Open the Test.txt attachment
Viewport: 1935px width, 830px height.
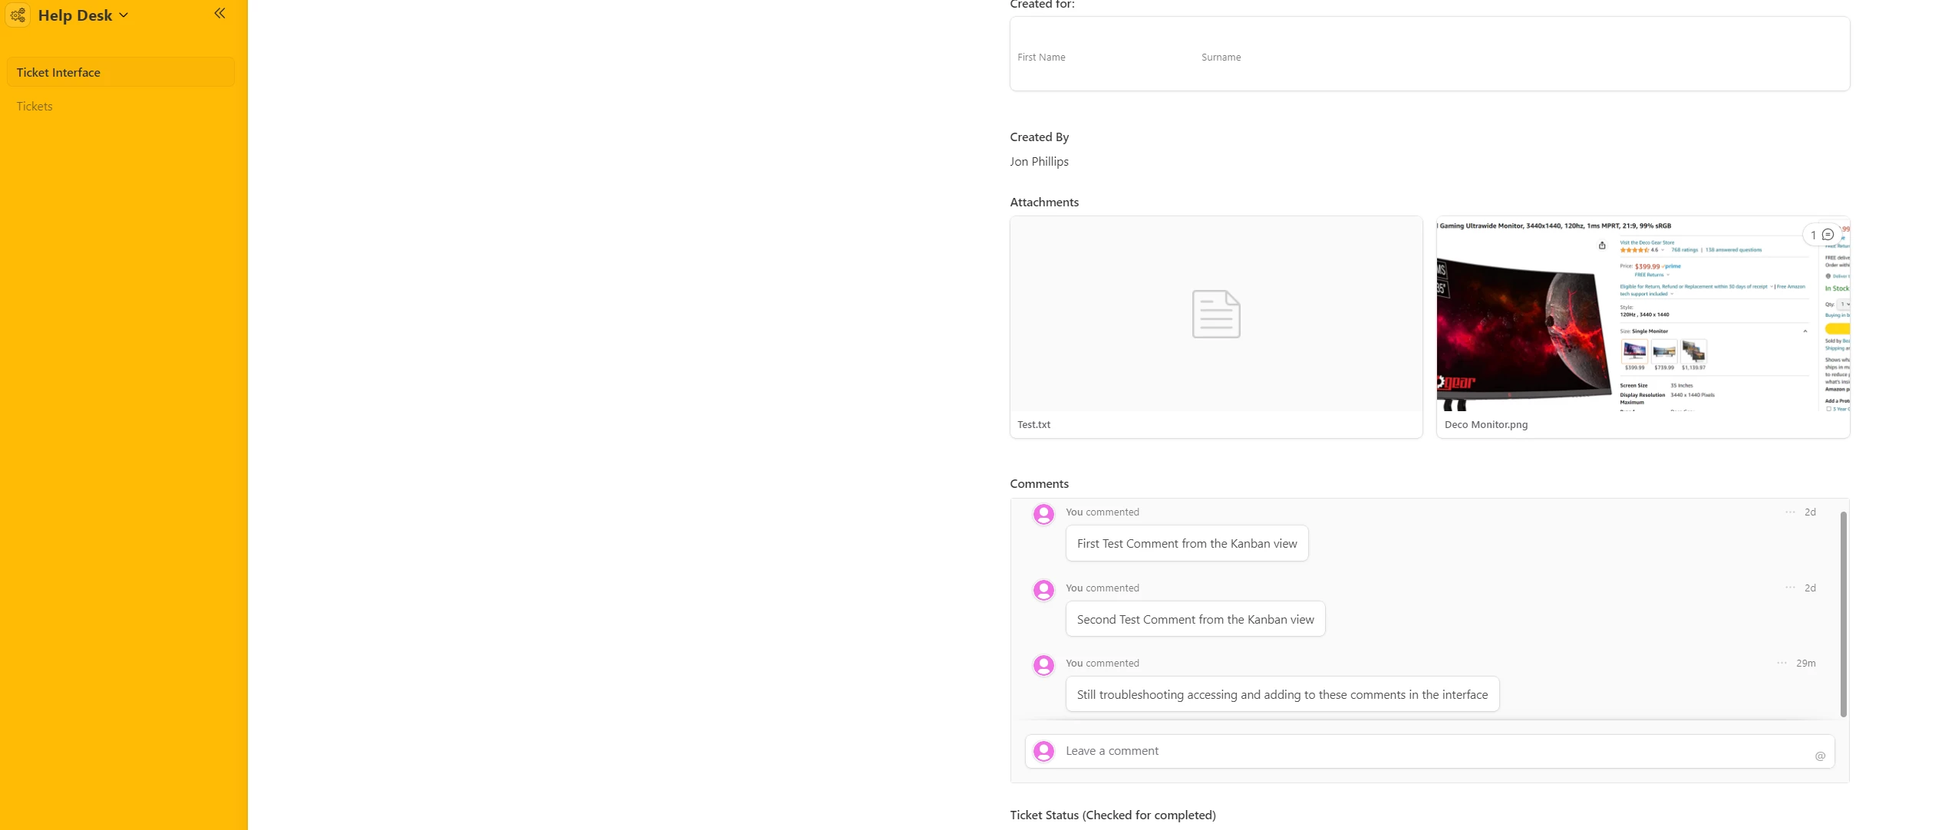pos(1215,315)
